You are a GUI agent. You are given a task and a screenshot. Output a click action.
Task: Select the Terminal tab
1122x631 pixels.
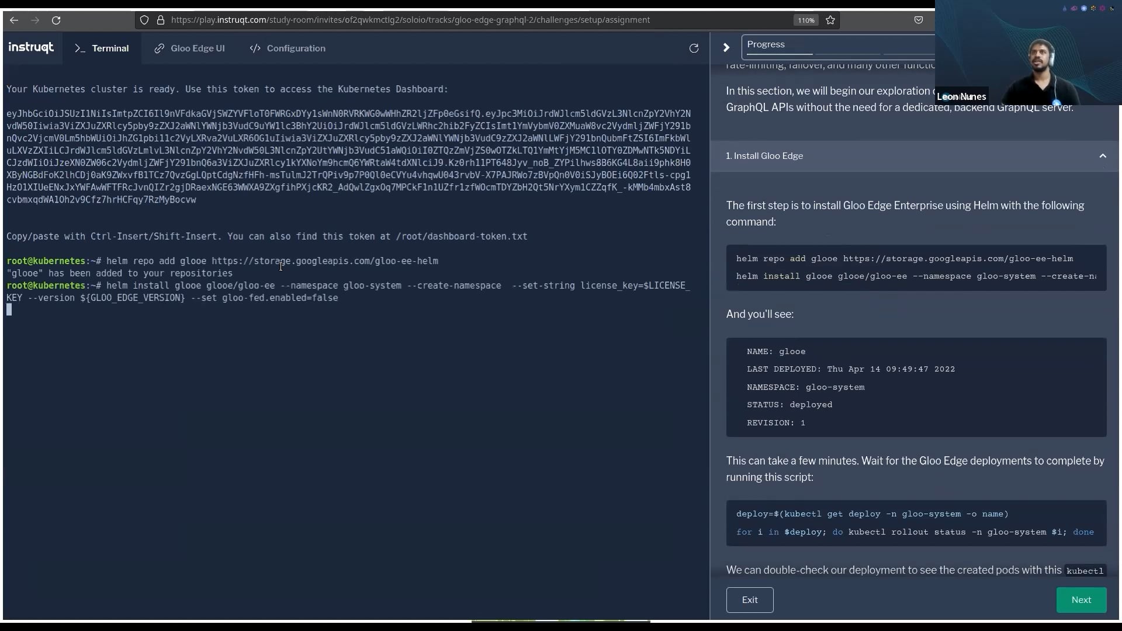point(102,48)
